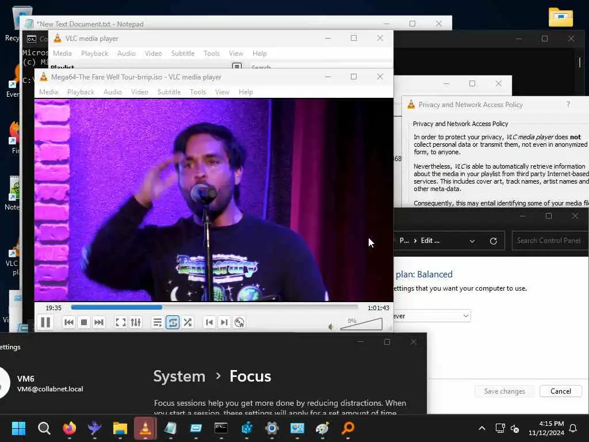589x442 pixels.
Task: Click Cancel in power plan window
Action: pos(560,391)
